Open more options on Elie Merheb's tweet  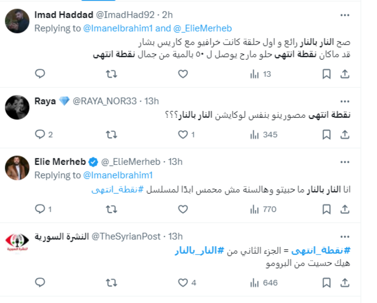[x=345, y=162]
